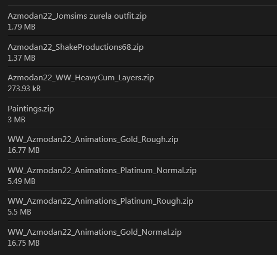Image resolution: width=277 pixels, height=255 pixels.
Task: Select blank space right of Platinum_Rough.zip entry
Action: click(235, 206)
